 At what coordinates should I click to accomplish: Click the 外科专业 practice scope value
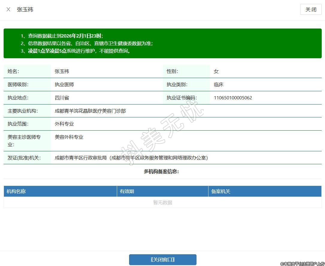coord(64,124)
